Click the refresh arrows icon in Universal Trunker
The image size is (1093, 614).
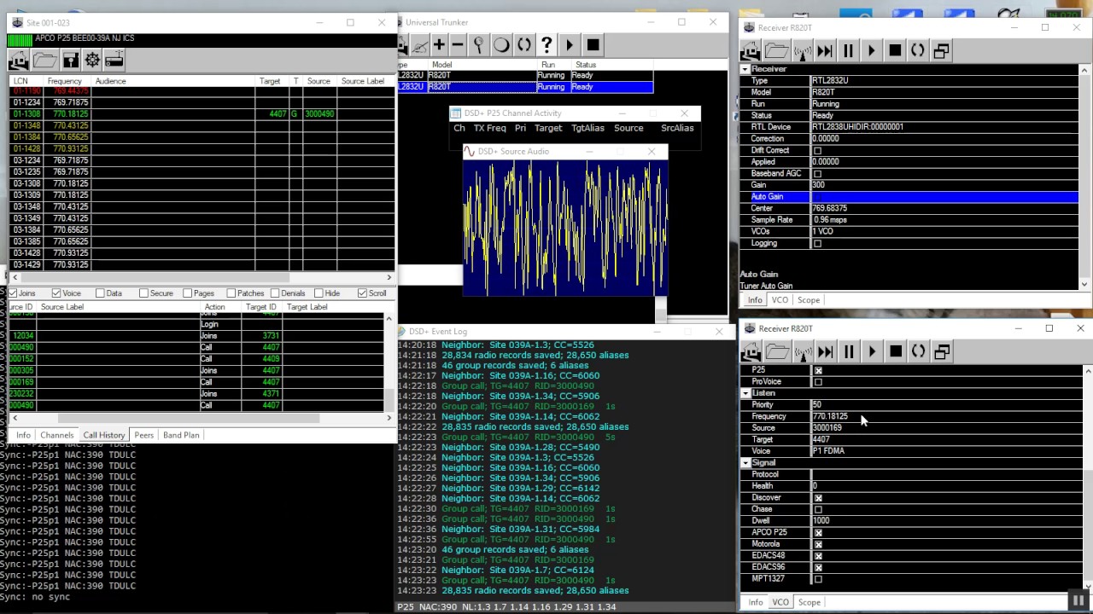[x=523, y=45]
